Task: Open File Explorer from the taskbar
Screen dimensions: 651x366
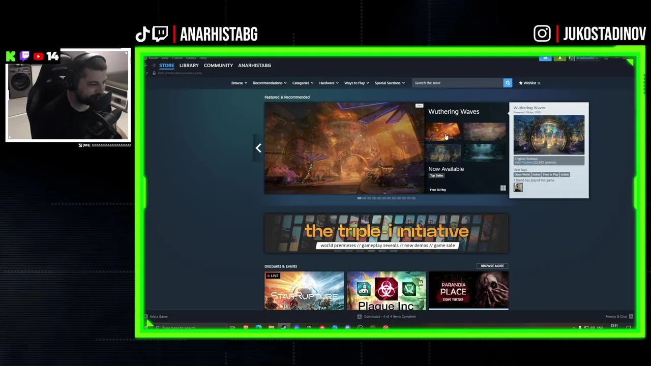Action: tap(271, 327)
